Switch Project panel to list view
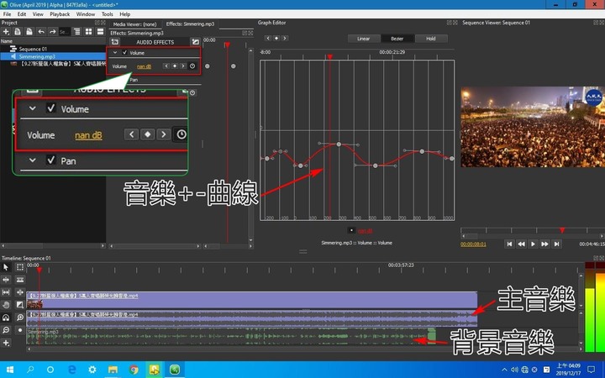Viewport: 605px width, 378px height. [x=100, y=32]
